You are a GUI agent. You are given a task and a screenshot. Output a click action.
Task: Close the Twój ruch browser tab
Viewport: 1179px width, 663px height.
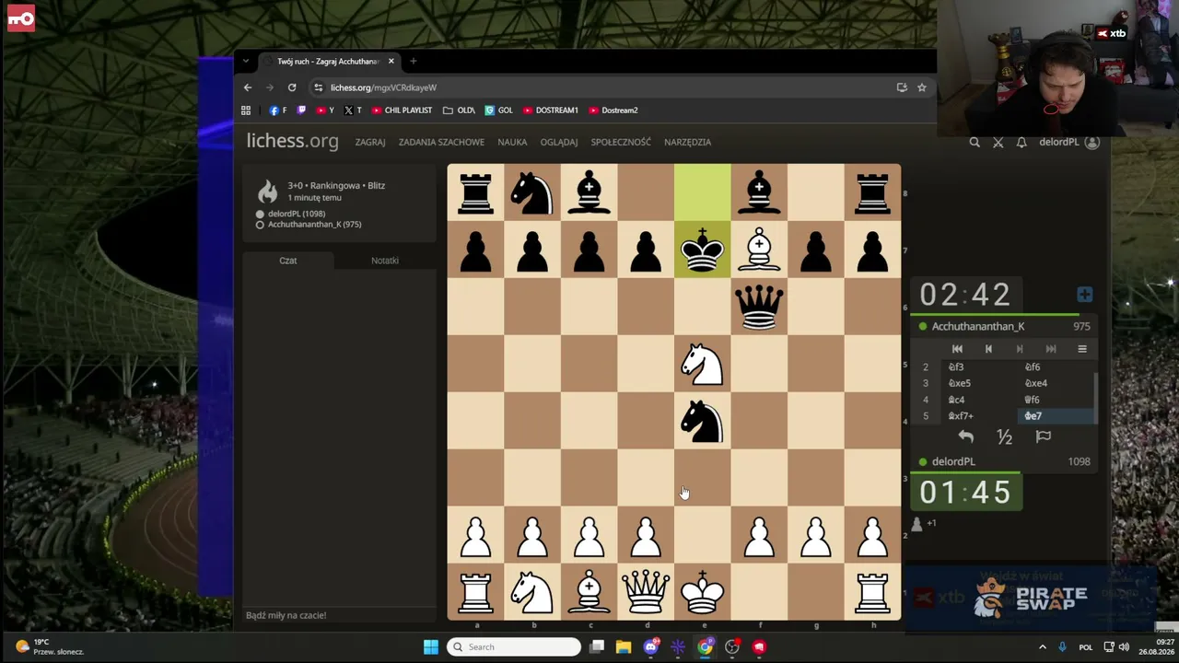[x=391, y=62]
